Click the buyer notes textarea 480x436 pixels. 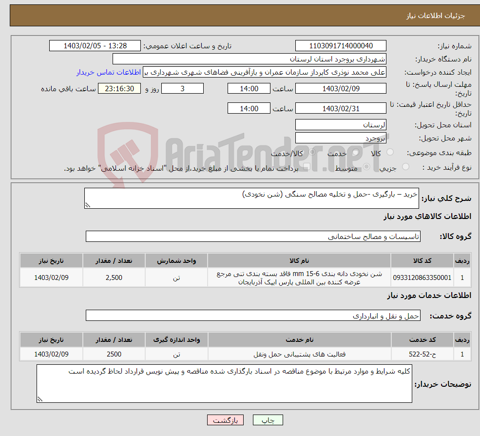pyautogui.click(x=224, y=384)
